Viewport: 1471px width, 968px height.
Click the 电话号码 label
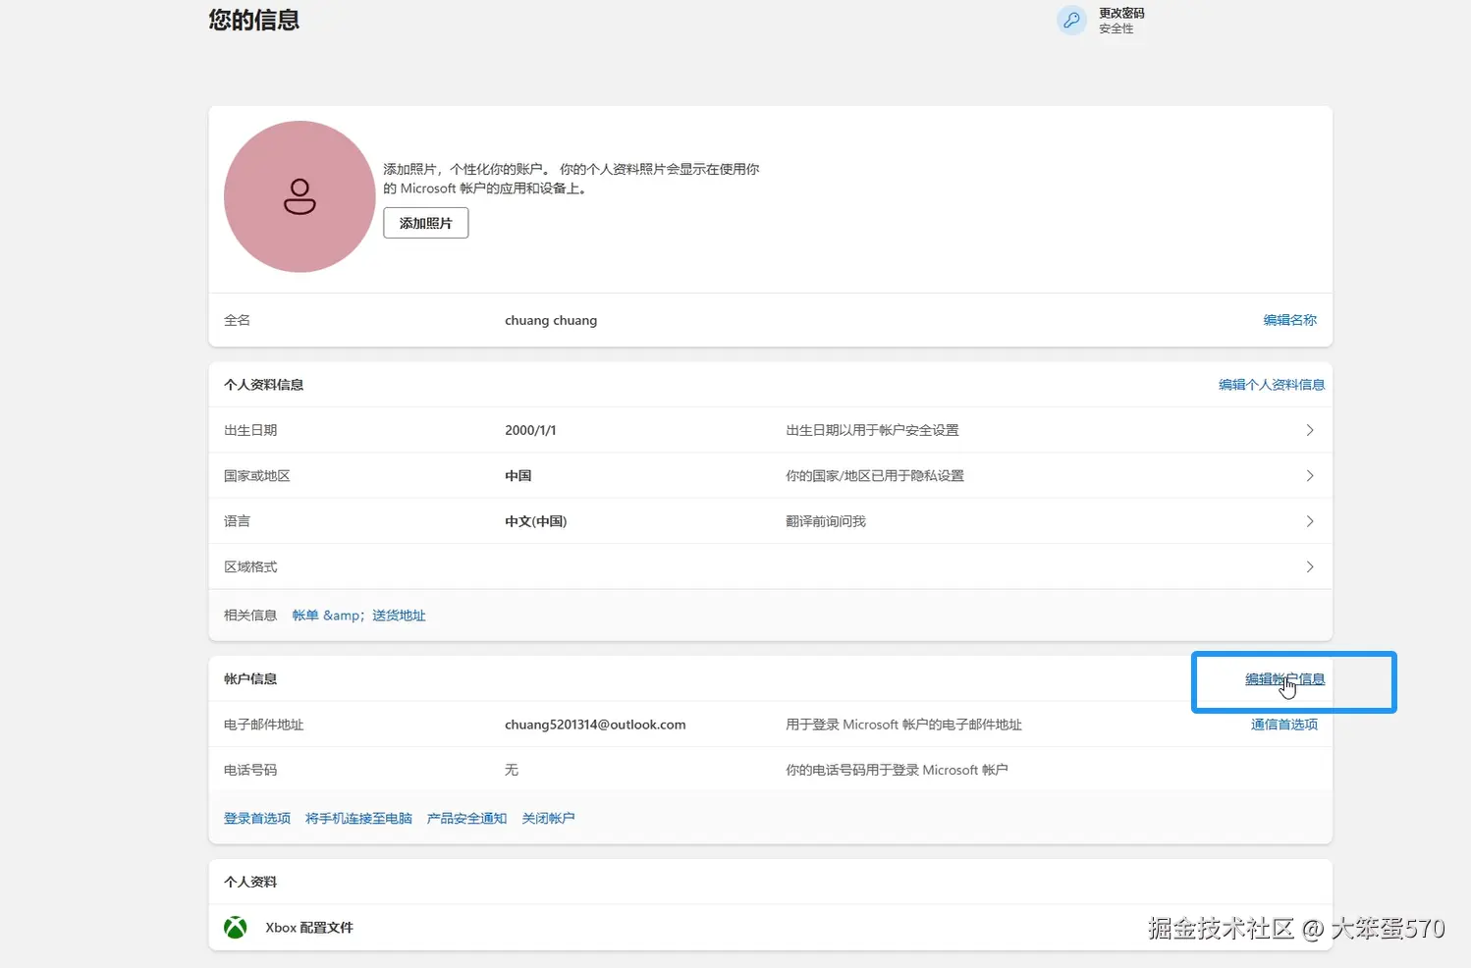pos(250,771)
